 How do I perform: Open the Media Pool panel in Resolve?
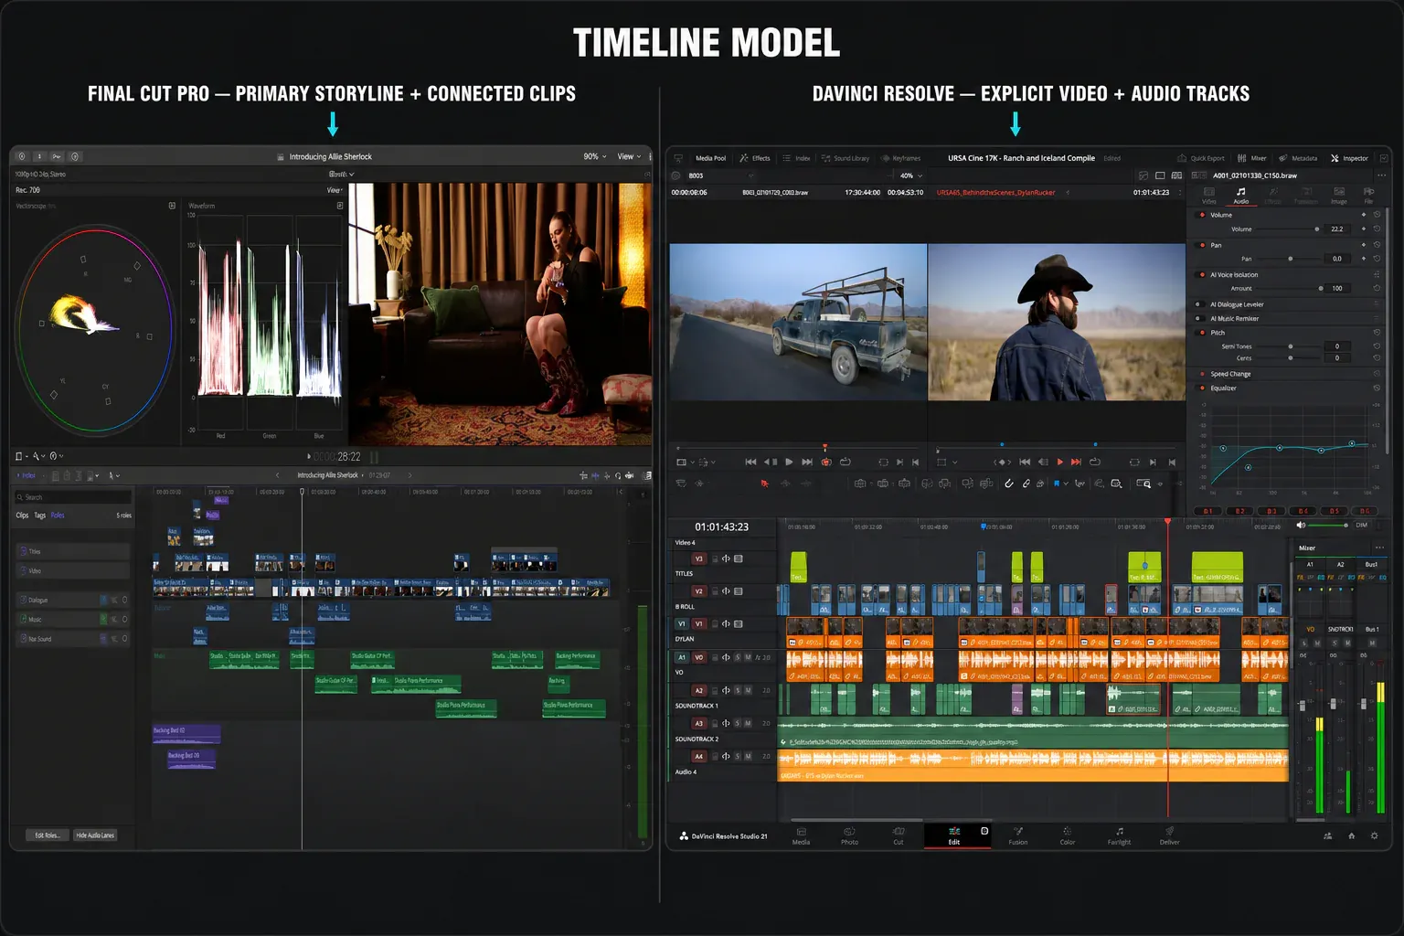click(x=709, y=158)
